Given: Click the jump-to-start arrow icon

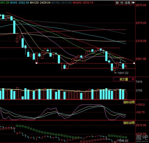Looking at the screenshot, I should coord(133,3).
